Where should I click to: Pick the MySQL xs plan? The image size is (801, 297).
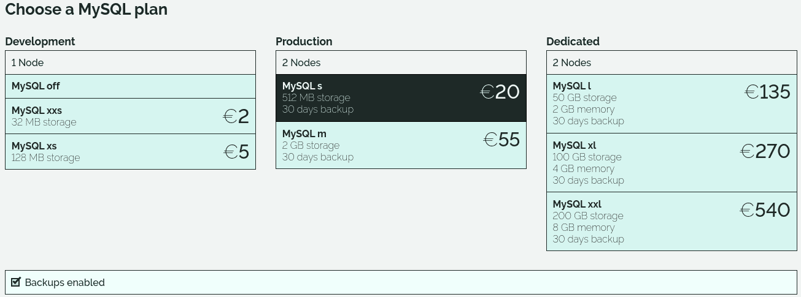[130, 151]
